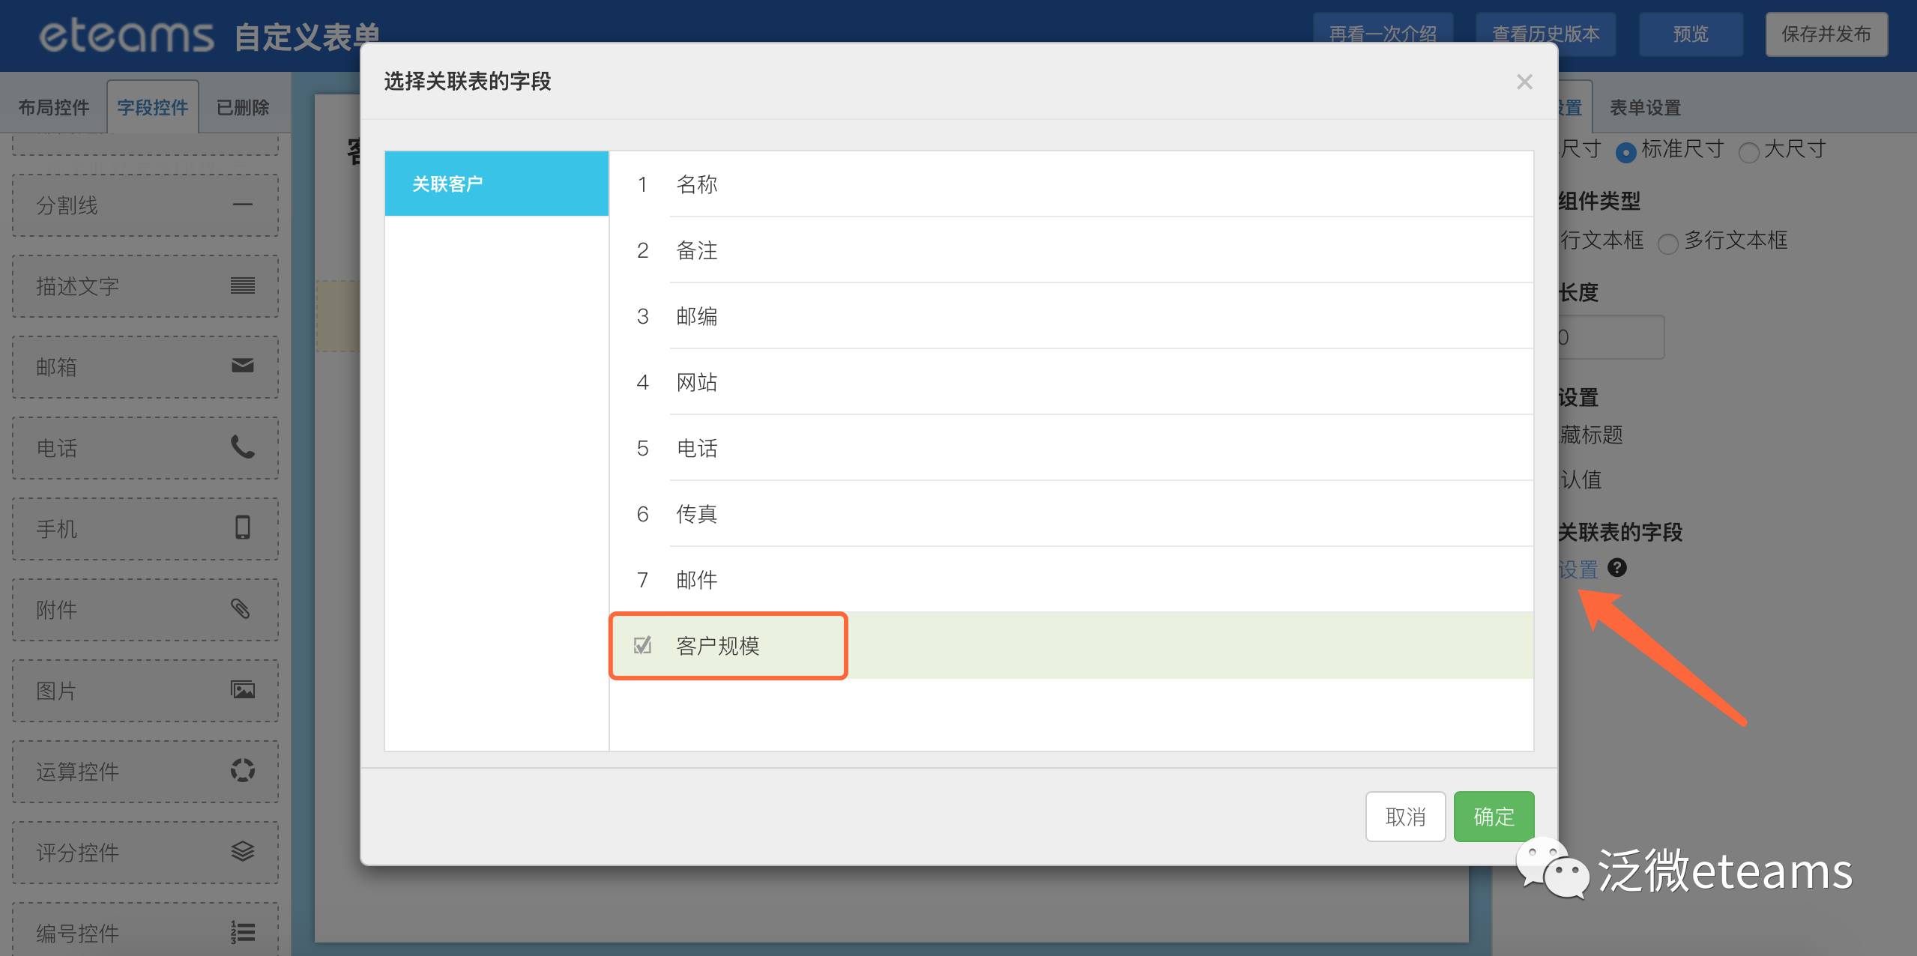This screenshot has width=1917, height=956.
Task: Click the envelope icon on 邮箱 control
Action: click(242, 366)
